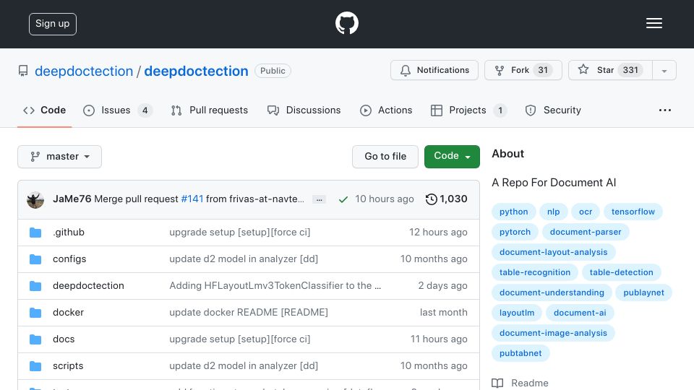The image size is (694, 390).
Task: Select the publaynet topic tag
Action: coord(644,292)
